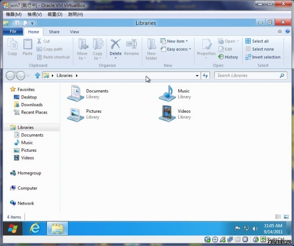Select Downloads in navigation pane
294x246 pixels.
[x=28, y=104]
